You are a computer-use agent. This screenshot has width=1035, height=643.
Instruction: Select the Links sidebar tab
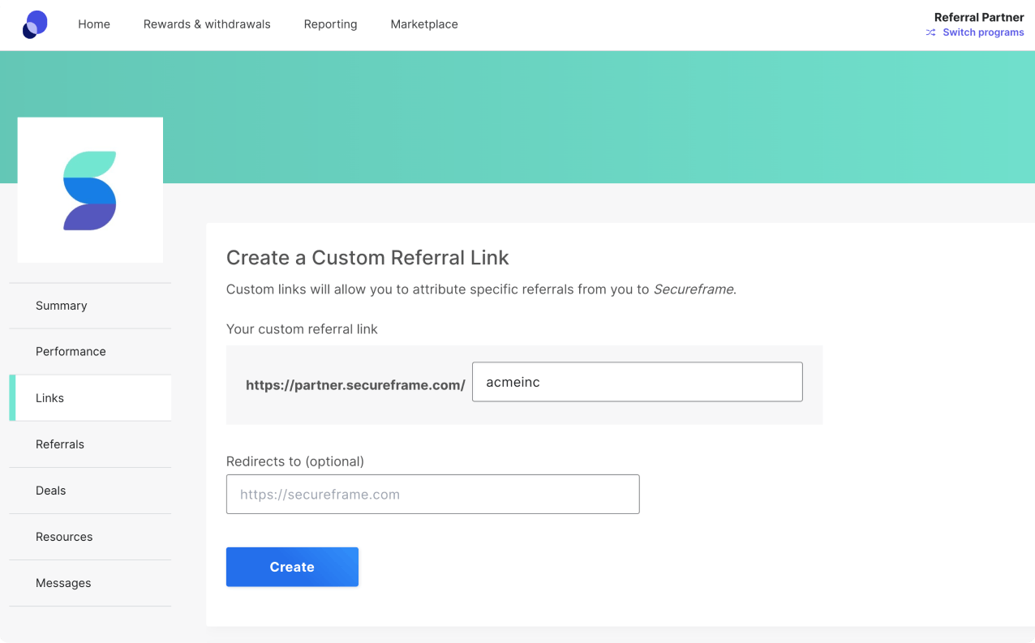tap(49, 398)
